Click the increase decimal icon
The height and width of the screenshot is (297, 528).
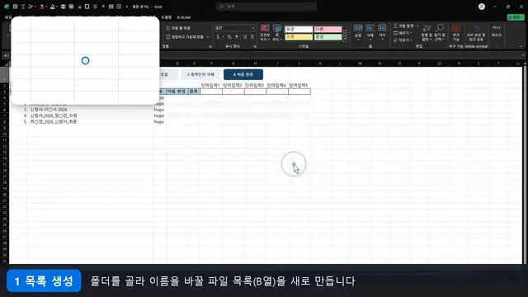tap(244, 36)
